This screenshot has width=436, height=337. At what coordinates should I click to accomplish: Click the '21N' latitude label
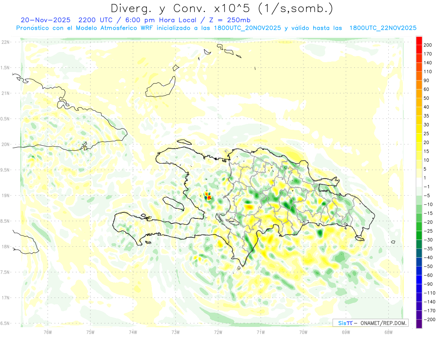pyautogui.click(x=5, y=93)
